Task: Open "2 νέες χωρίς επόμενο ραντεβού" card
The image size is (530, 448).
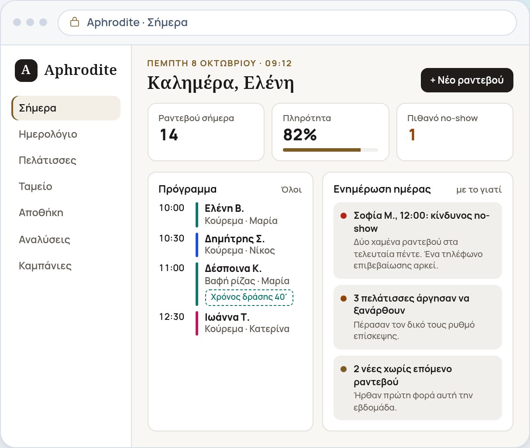Action: pyautogui.click(x=418, y=388)
